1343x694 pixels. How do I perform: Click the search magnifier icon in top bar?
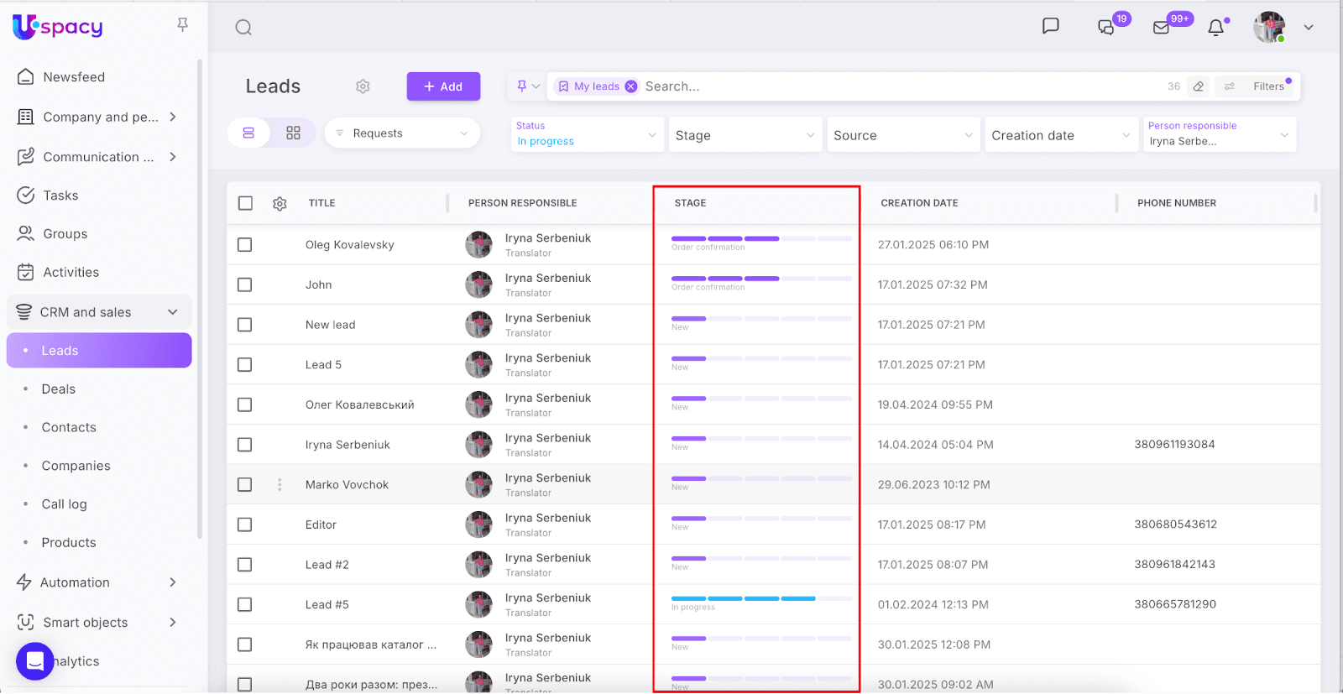[243, 28]
